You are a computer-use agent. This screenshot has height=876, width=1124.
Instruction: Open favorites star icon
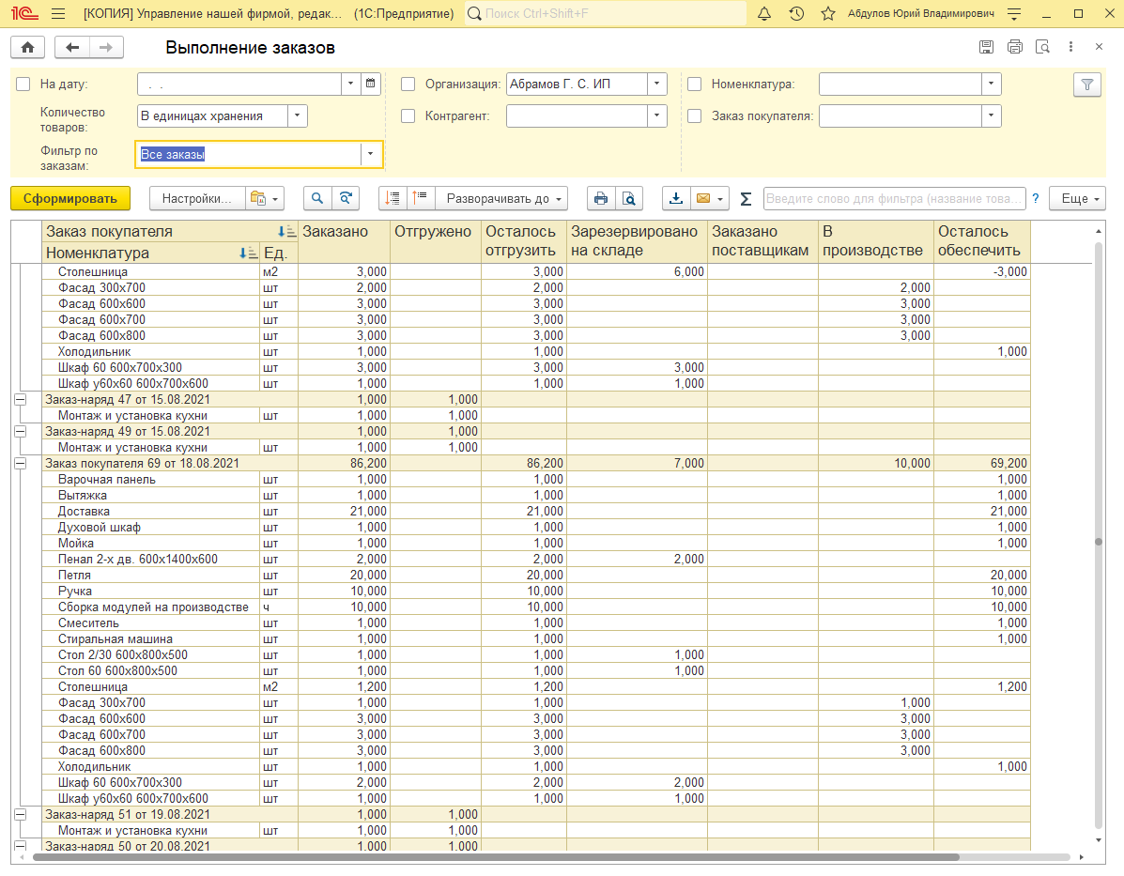(828, 14)
